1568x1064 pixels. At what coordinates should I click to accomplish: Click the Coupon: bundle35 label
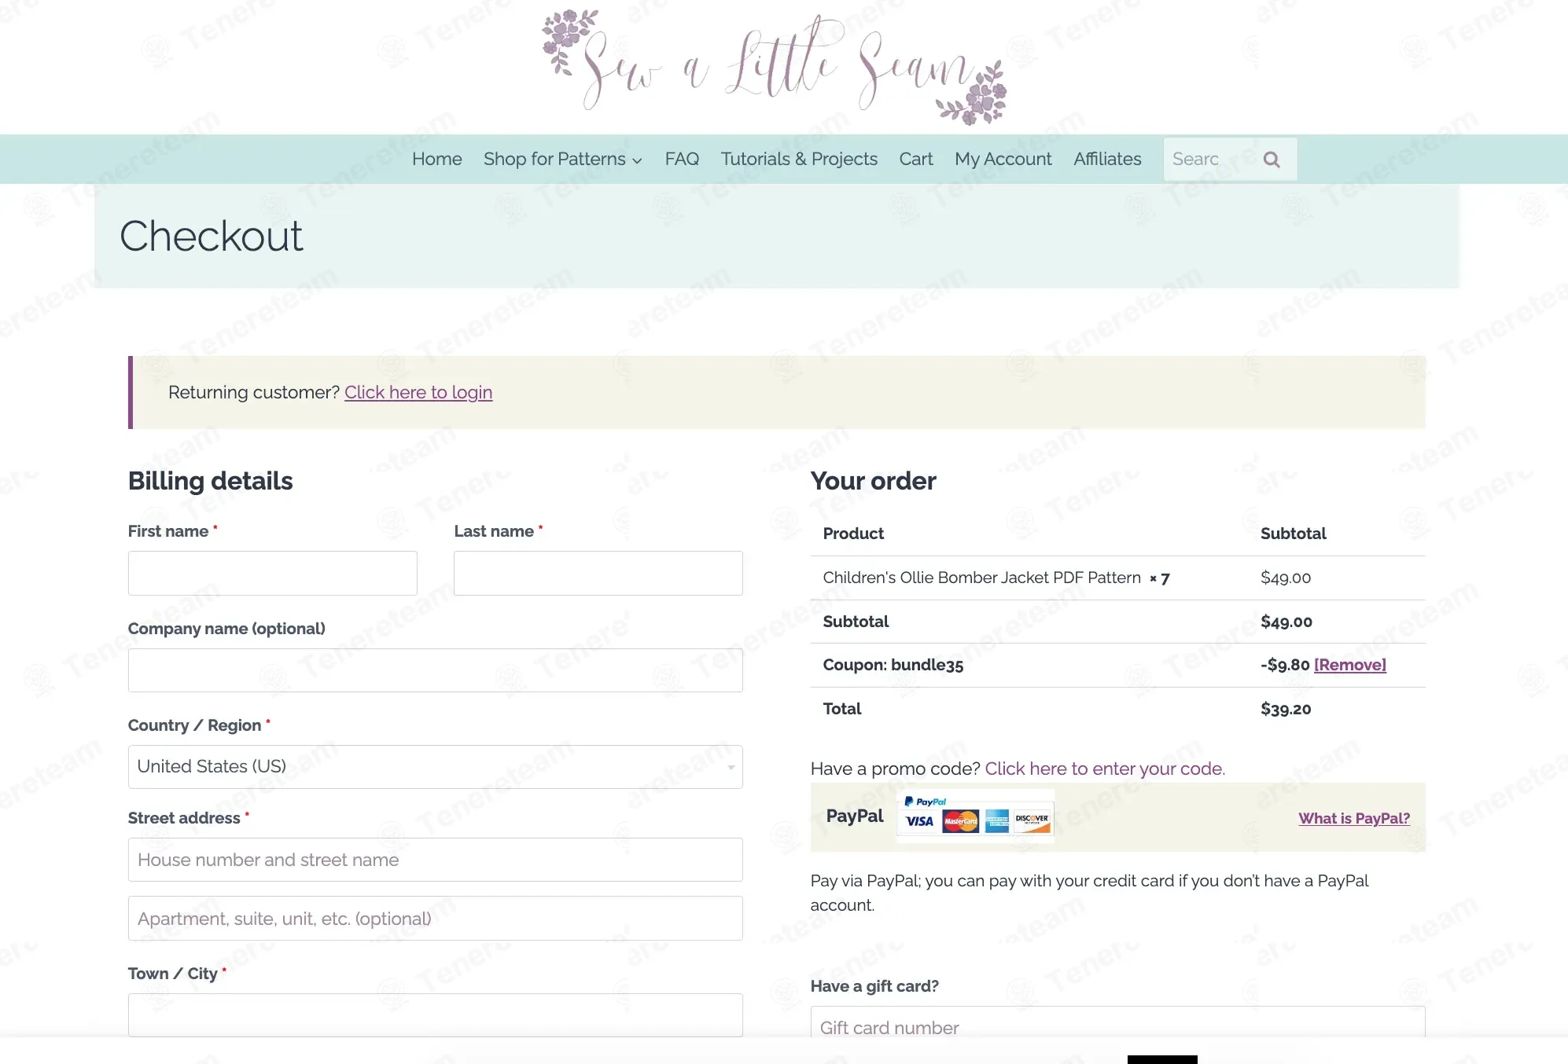pyautogui.click(x=893, y=665)
